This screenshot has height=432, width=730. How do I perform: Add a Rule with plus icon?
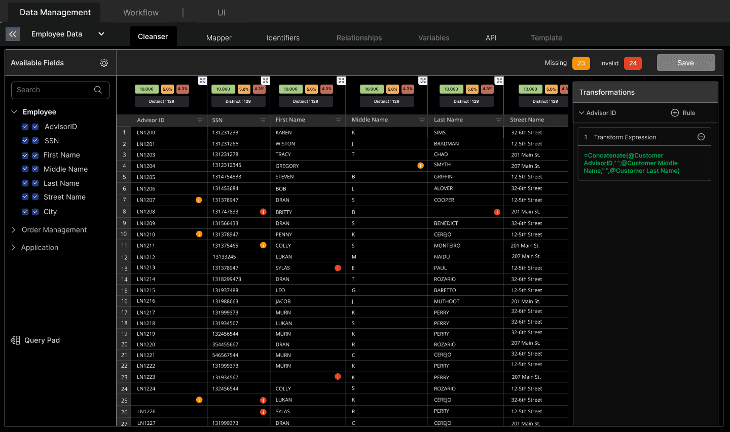pos(675,113)
